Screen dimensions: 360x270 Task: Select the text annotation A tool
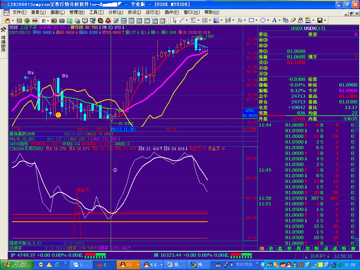[x=274, y=20]
